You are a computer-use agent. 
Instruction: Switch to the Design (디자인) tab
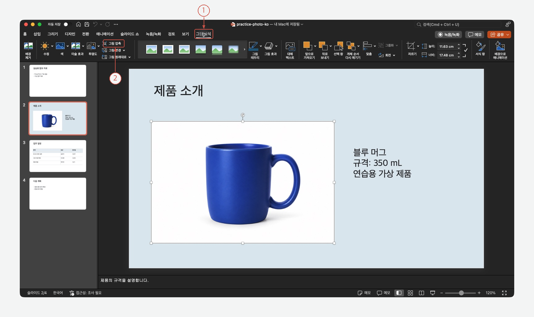pos(70,34)
